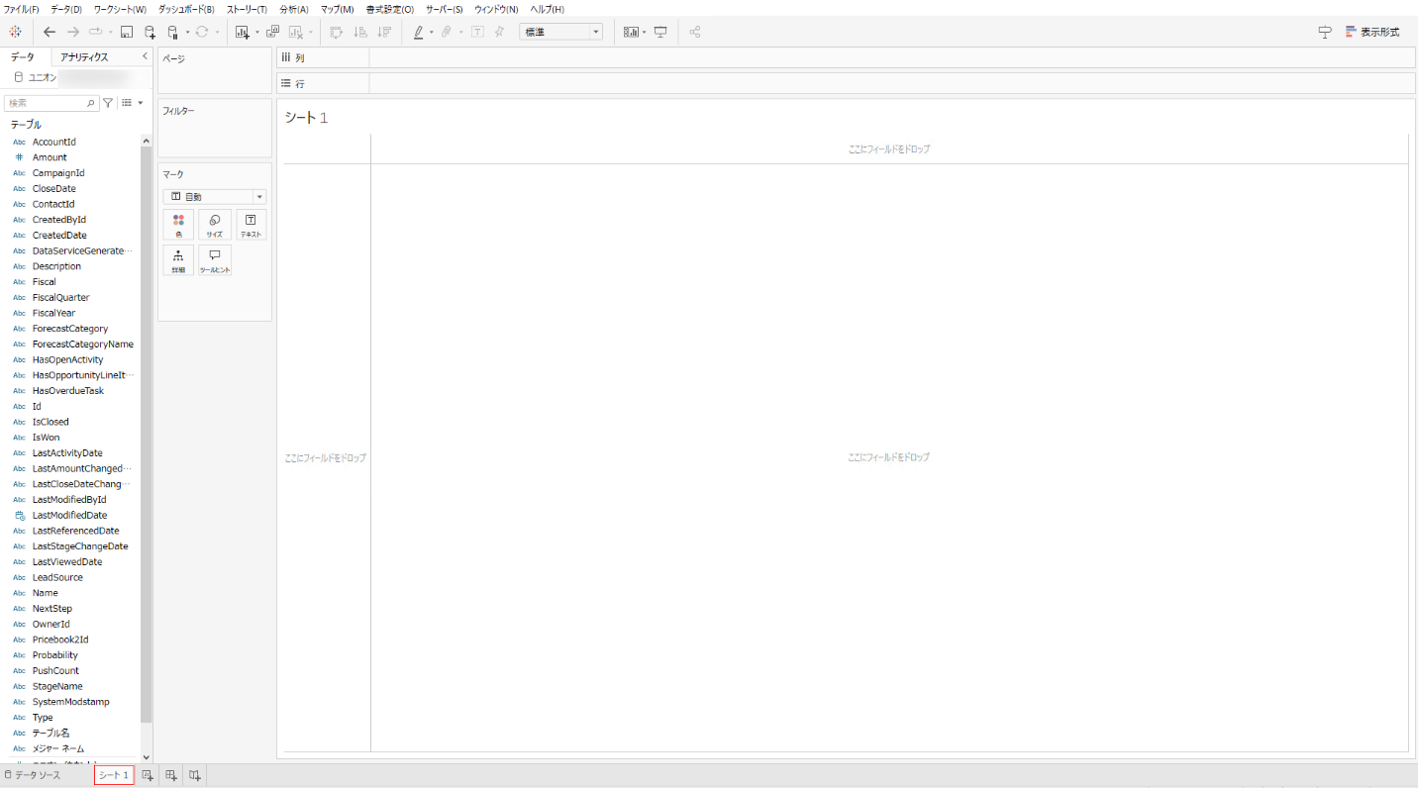Image resolution: width=1418 pixels, height=788 pixels.
Task: Switch to the アナリティクス tab
Action: coord(84,57)
